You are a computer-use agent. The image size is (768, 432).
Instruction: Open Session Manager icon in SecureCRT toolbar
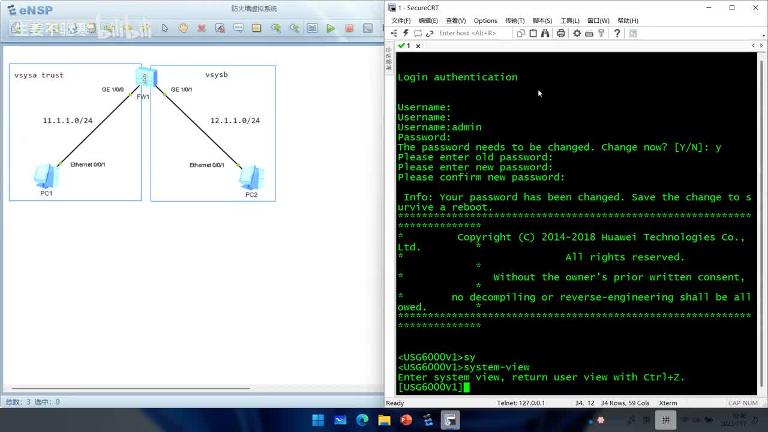(394, 33)
